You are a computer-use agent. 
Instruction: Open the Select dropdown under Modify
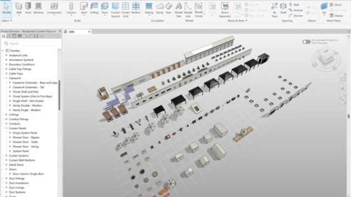[7, 21]
